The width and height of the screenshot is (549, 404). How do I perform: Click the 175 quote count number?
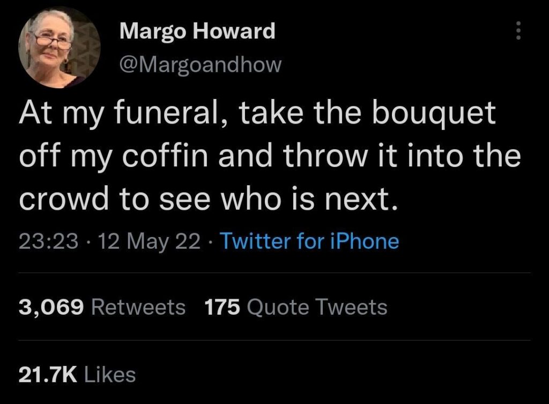(x=223, y=307)
